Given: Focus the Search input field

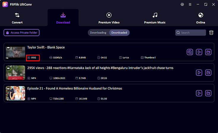Looking at the screenshot, I should pos(190,33).
